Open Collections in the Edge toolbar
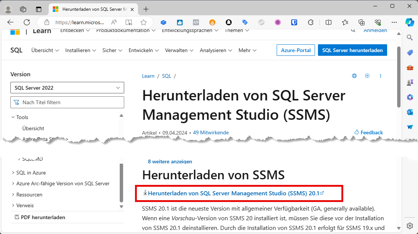Image resolution: width=418 pixels, height=234 pixels. (361, 22)
